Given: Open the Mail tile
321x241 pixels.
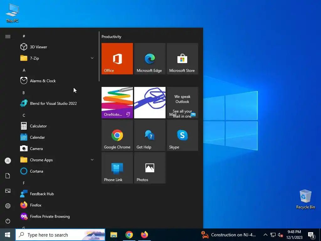Looking at the screenshot, I should pos(182,103).
